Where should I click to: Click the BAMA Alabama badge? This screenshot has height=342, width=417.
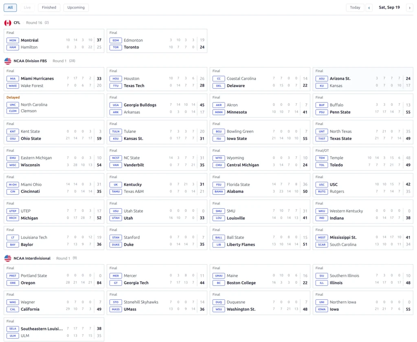pyautogui.click(x=219, y=192)
